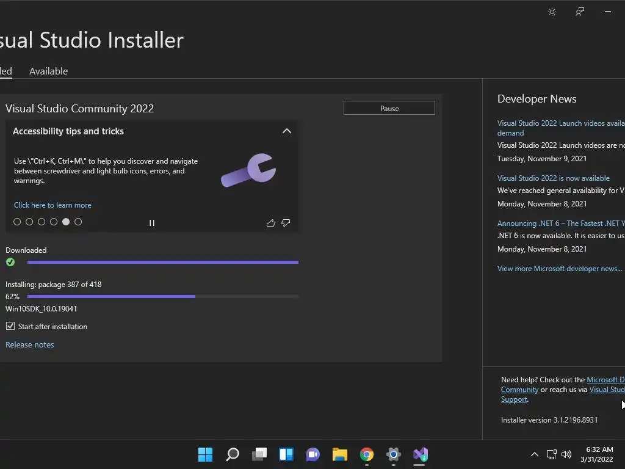Screen dimensions: 625x469
Task: Open the Release notes link
Action: coord(29,344)
